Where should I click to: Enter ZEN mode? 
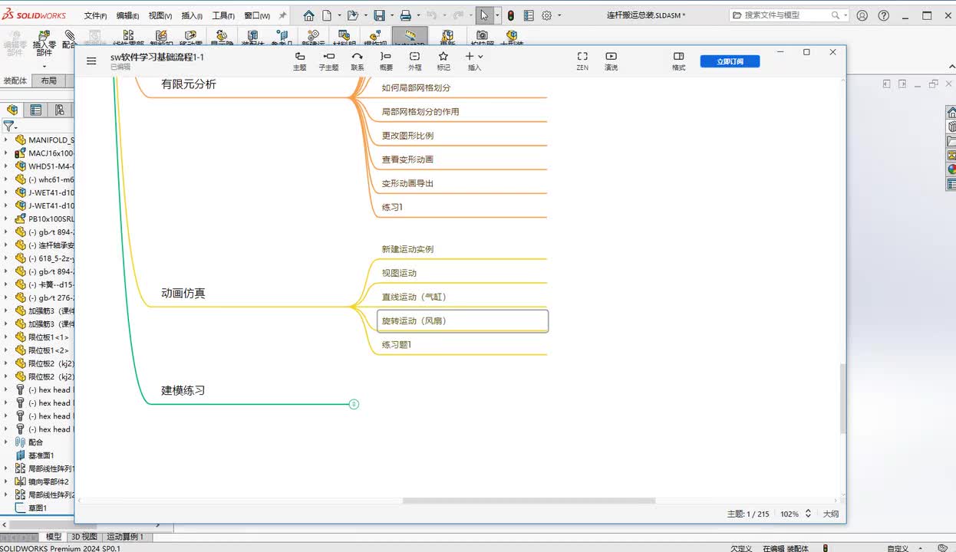point(582,61)
